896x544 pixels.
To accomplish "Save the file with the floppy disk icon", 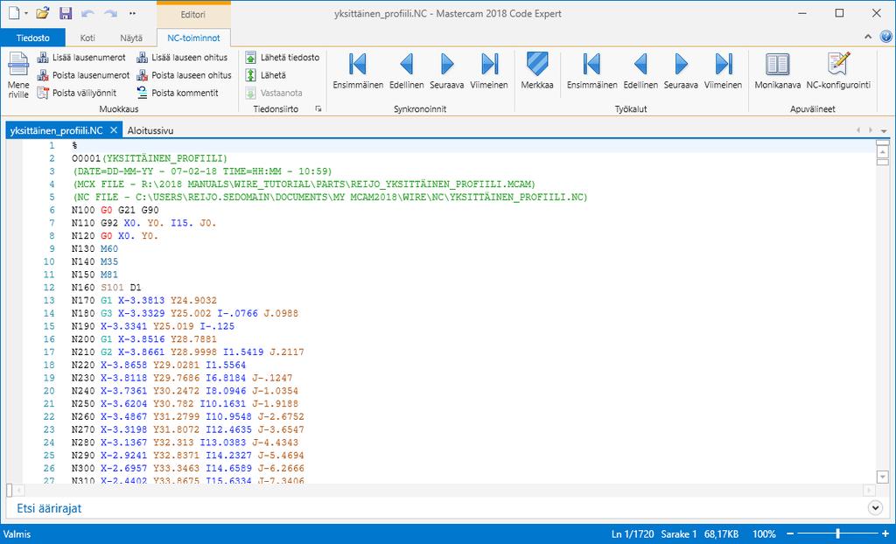I will click(66, 13).
